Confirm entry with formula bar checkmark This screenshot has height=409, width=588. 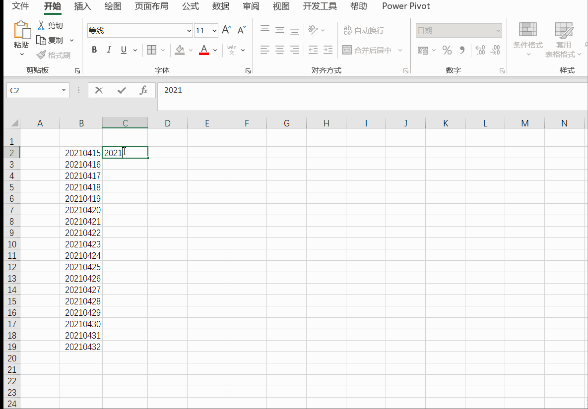coord(121,90)
